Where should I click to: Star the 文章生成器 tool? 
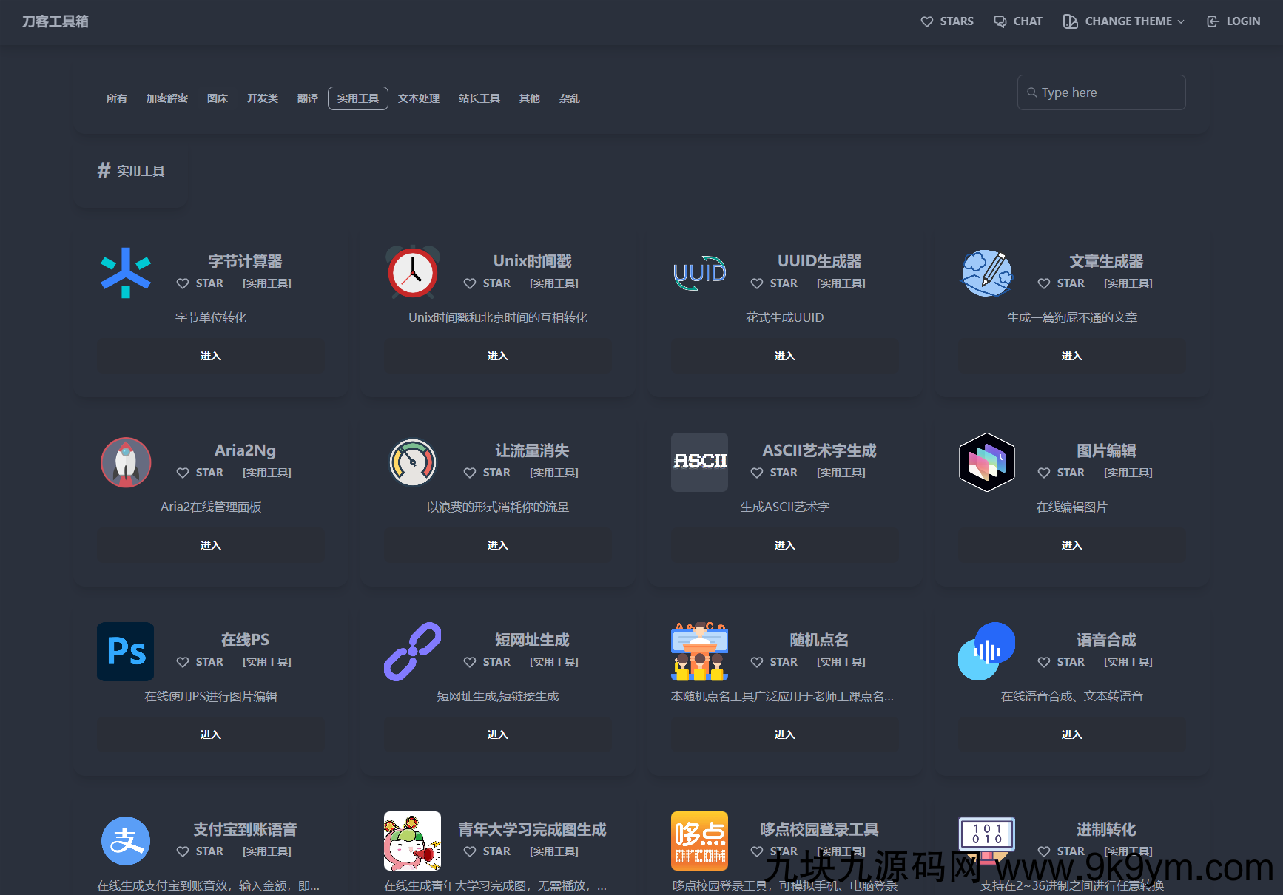tap(1061, 283)
